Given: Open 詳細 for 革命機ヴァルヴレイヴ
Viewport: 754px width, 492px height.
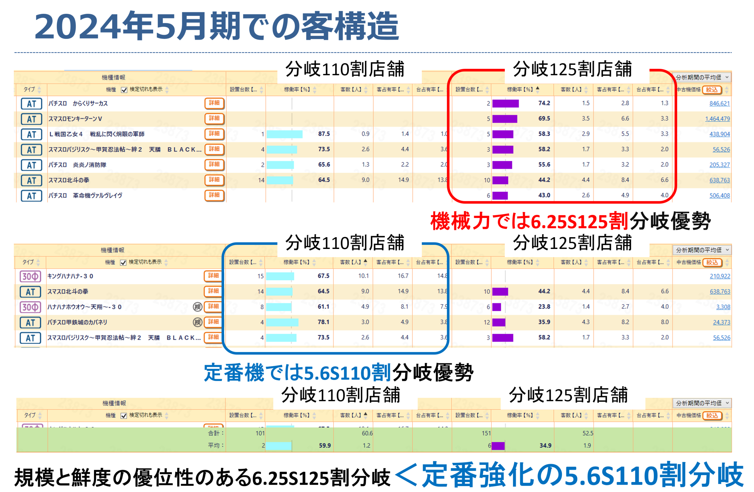Looking at the screenshot, I should [x=214, y=195].
